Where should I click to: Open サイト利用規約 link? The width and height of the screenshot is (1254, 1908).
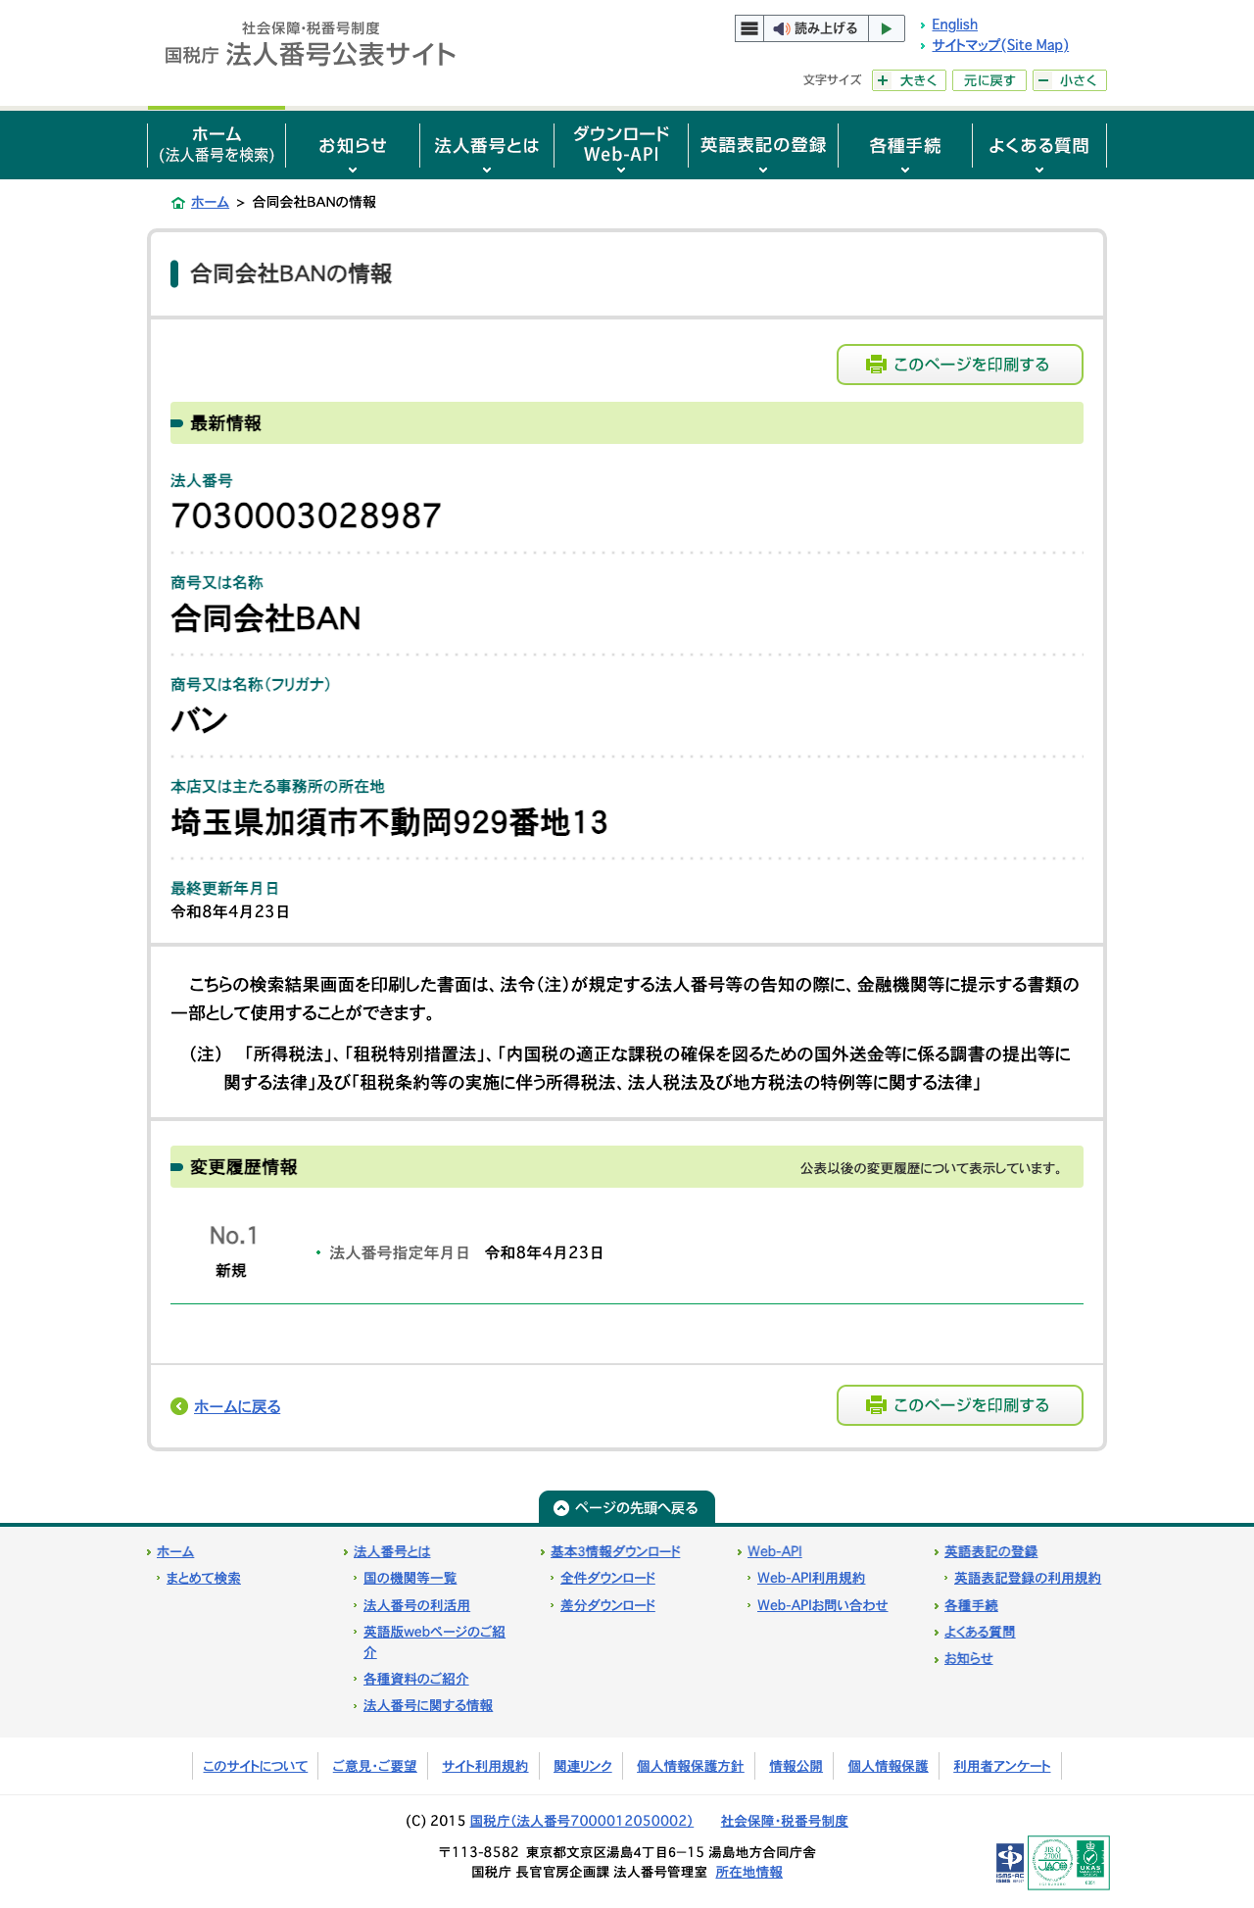tap(485, 1766)
